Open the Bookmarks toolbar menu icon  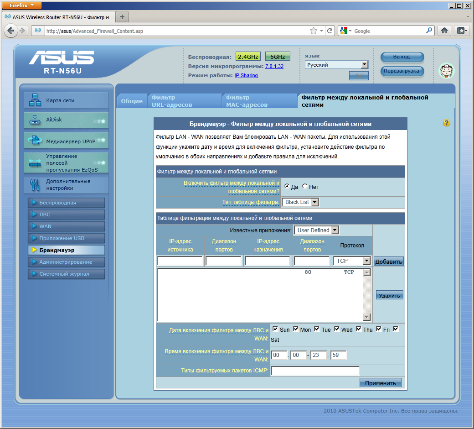tap(462, 31)
